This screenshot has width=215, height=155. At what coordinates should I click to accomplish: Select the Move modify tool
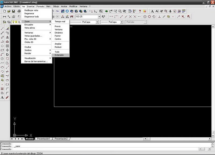click(x=8, y=50)
